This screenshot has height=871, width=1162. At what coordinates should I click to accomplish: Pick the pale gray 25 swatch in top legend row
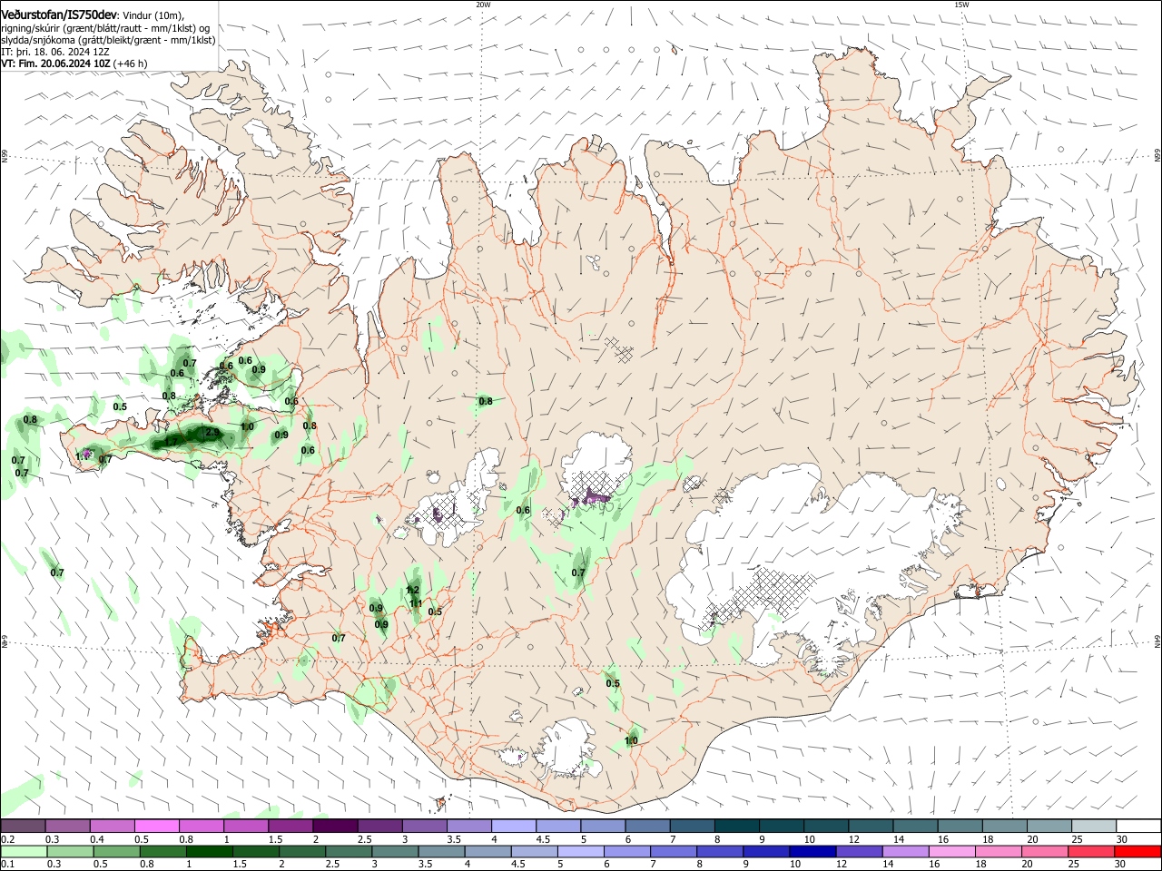click(1095, 826)
